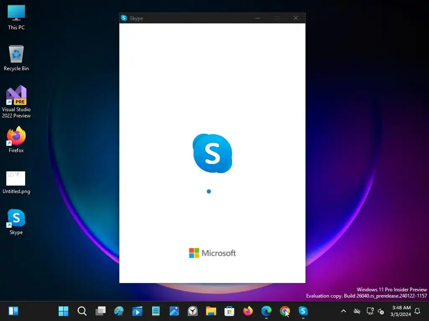
Task: Switch to Skype taskbar icon
Action: tap(303, 311)
